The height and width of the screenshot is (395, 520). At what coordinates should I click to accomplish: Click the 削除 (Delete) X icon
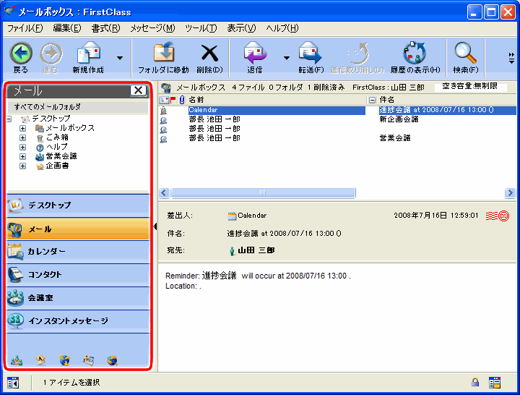point(209,53)
